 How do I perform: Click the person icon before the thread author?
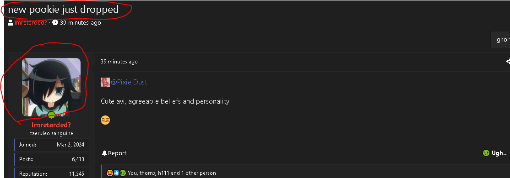[x=11, y=23]
